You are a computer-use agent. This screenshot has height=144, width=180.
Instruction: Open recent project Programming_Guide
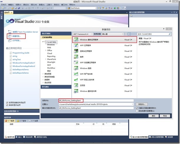click(x=21, y=53)
